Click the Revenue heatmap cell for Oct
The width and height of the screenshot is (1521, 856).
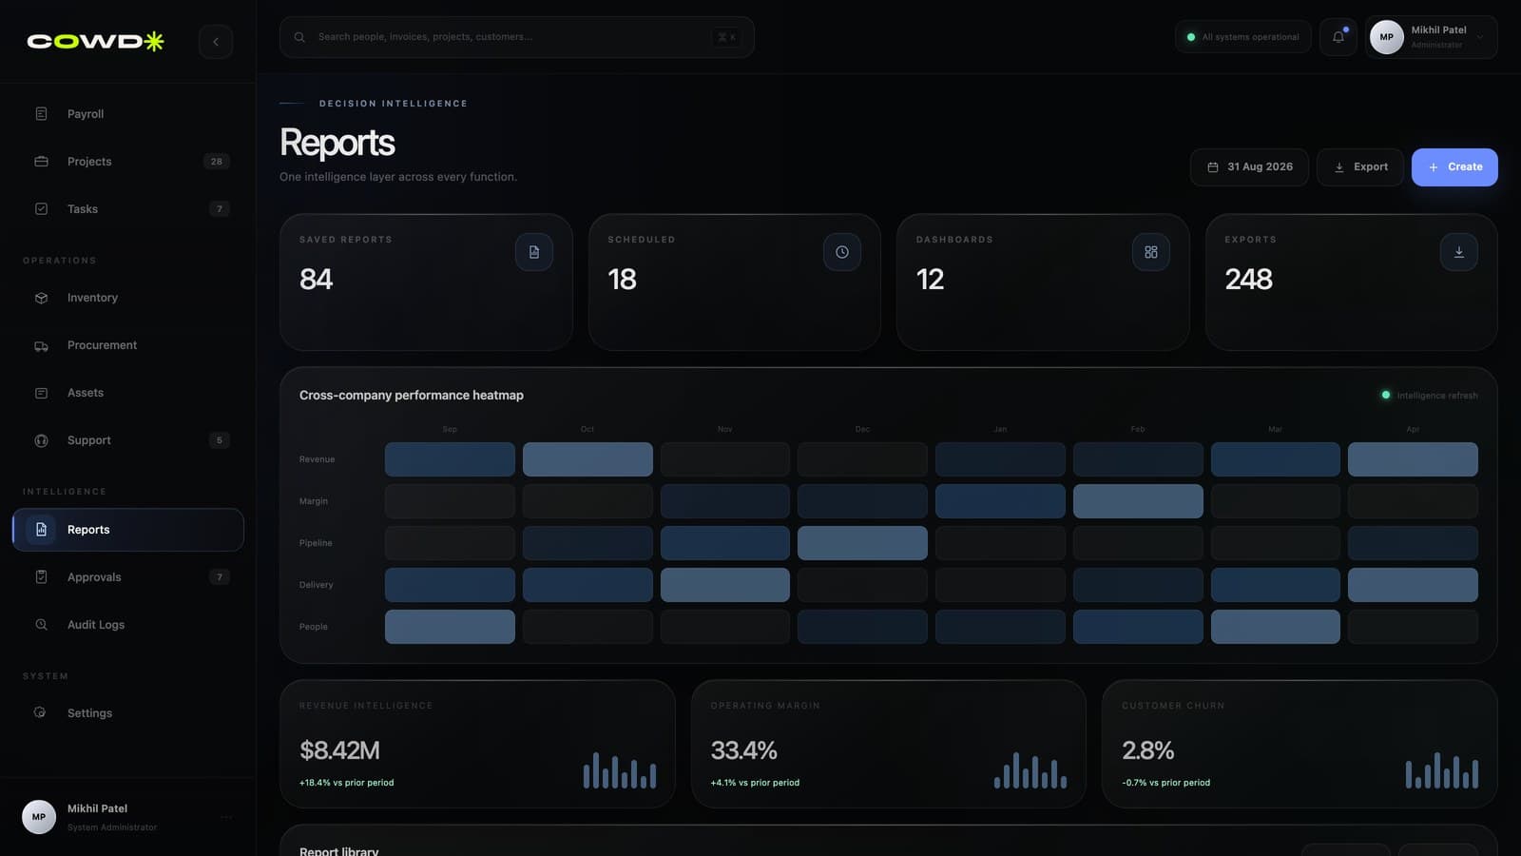587,459
